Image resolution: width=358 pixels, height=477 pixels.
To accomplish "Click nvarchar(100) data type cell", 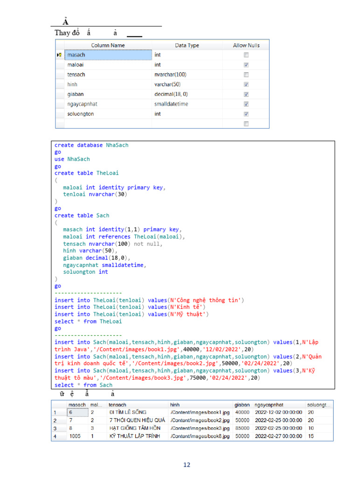I will tap(187, 75).
